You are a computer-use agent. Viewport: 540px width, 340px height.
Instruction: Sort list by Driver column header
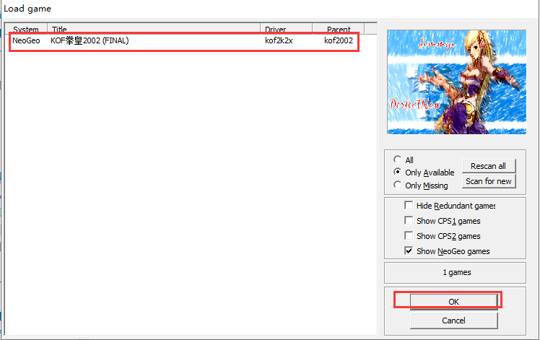point(286,30)
